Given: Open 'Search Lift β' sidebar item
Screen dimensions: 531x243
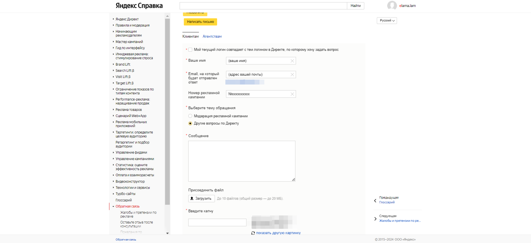Looking at the screenshot, I should click(x=125, y=70).
